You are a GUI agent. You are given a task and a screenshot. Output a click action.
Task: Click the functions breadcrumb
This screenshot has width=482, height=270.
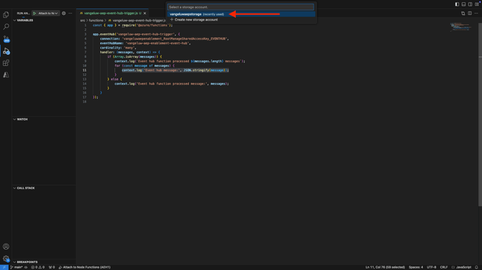96,21
